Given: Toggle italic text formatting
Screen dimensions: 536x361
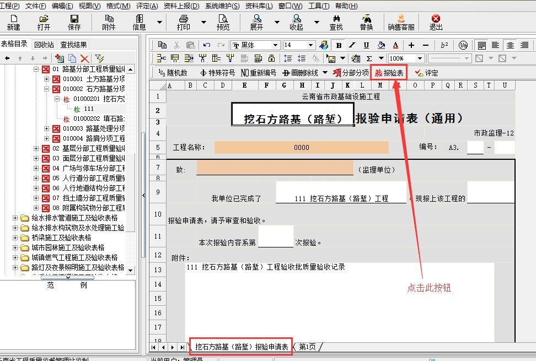Looking at the screenshot, I should click(x=352, y=45).
